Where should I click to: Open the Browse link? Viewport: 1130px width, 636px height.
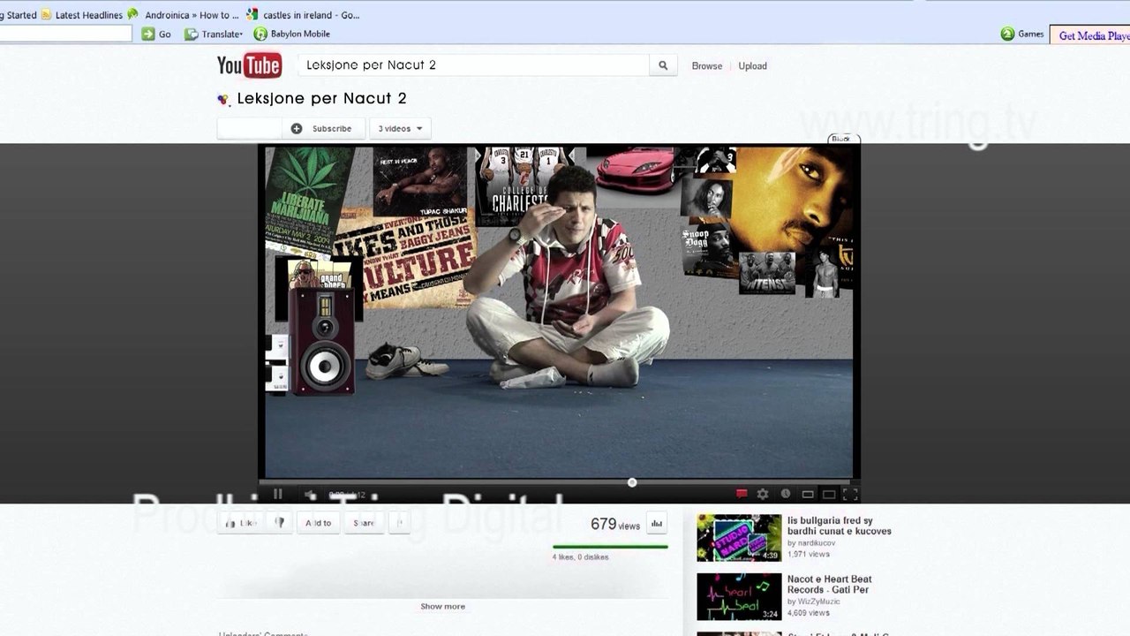[706, 66]
